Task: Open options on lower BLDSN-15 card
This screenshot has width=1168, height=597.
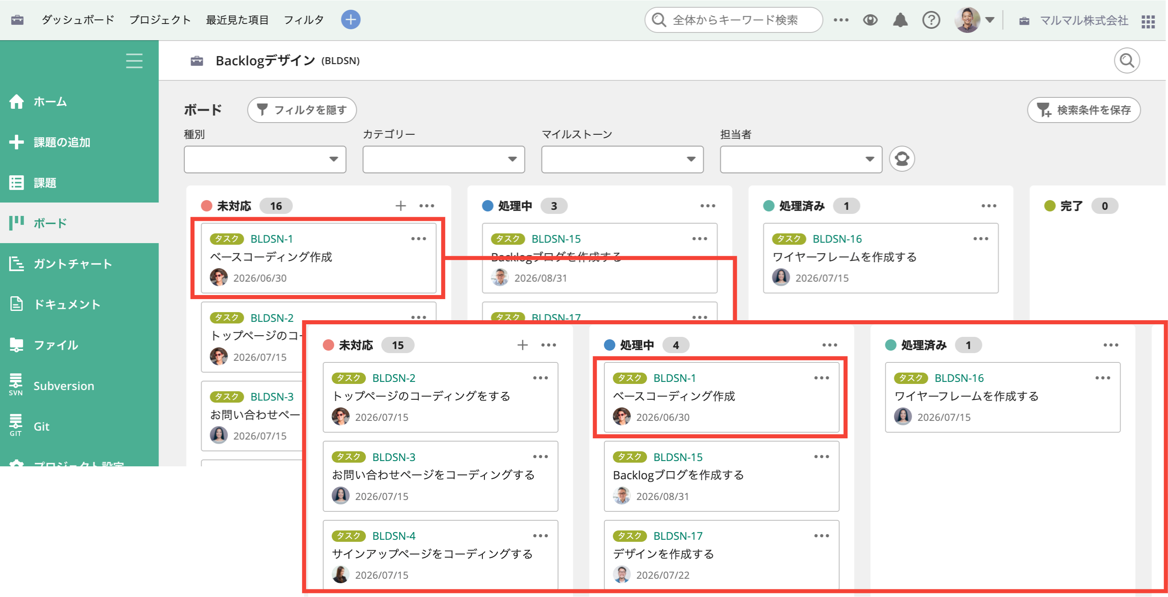Action: [821, 457]
